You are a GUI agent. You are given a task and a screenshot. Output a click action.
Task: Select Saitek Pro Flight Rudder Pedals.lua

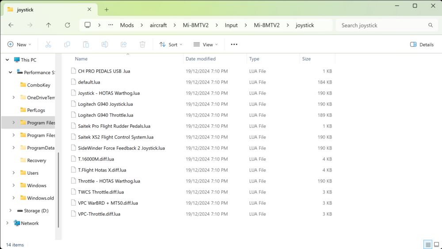coord(114,126)
